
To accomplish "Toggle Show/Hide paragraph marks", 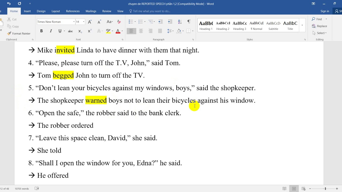I will coord(189,22).
